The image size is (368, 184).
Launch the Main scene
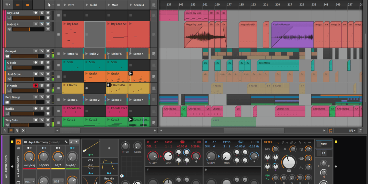point(109,5)
